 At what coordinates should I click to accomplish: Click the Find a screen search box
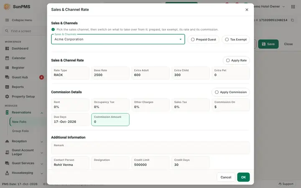pos(24,31)
